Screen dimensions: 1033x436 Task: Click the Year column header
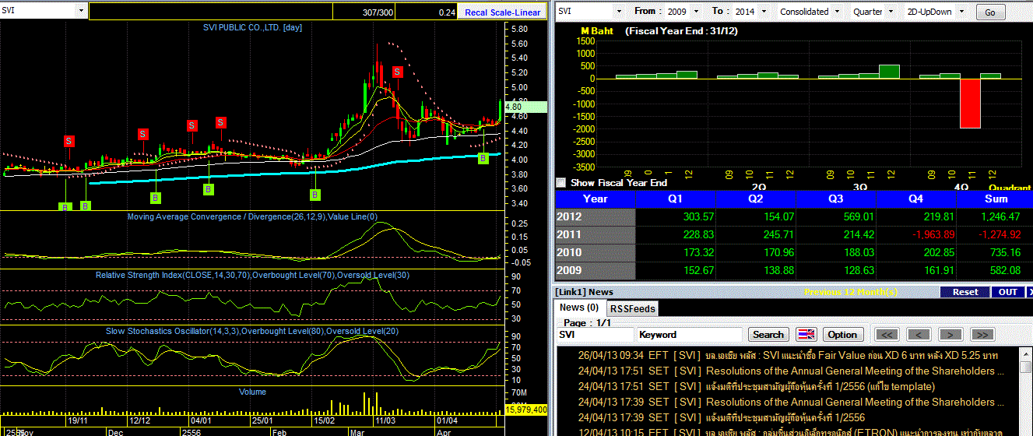tap(595, 199)
